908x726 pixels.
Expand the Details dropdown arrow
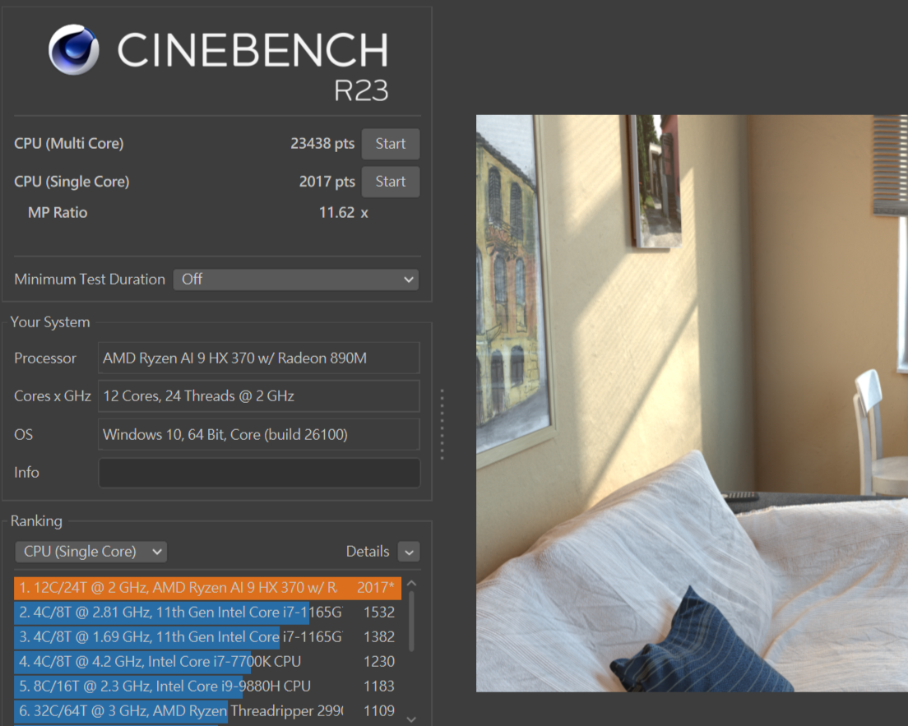409,552
